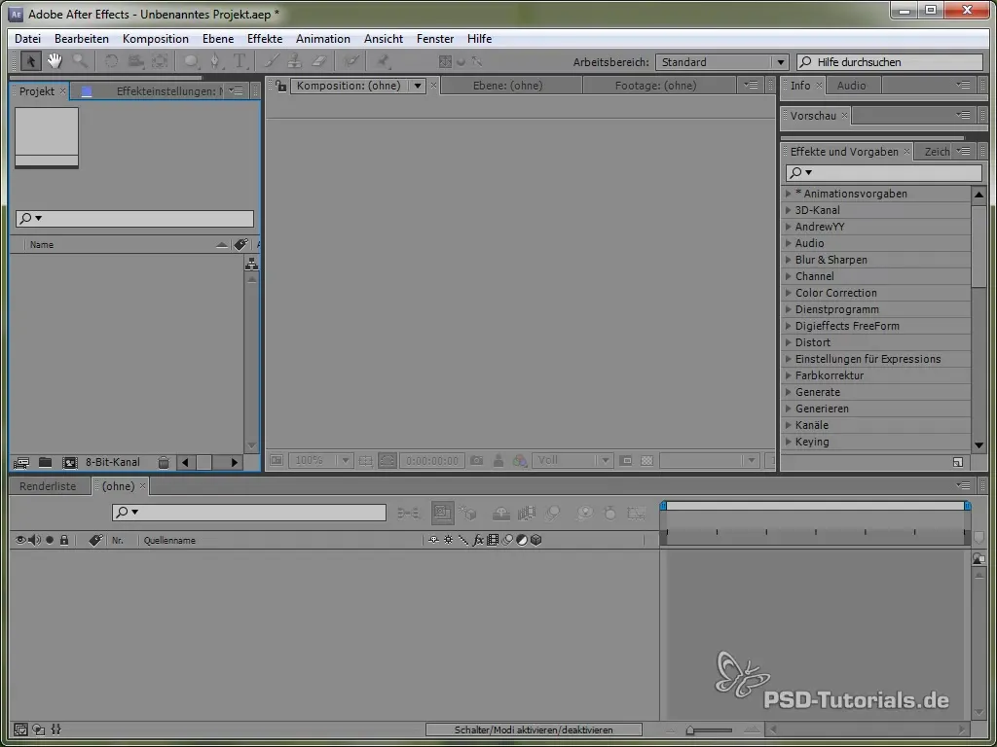
Task: Click the timeline zoom slider handle
Action: (x=690, y=730)
